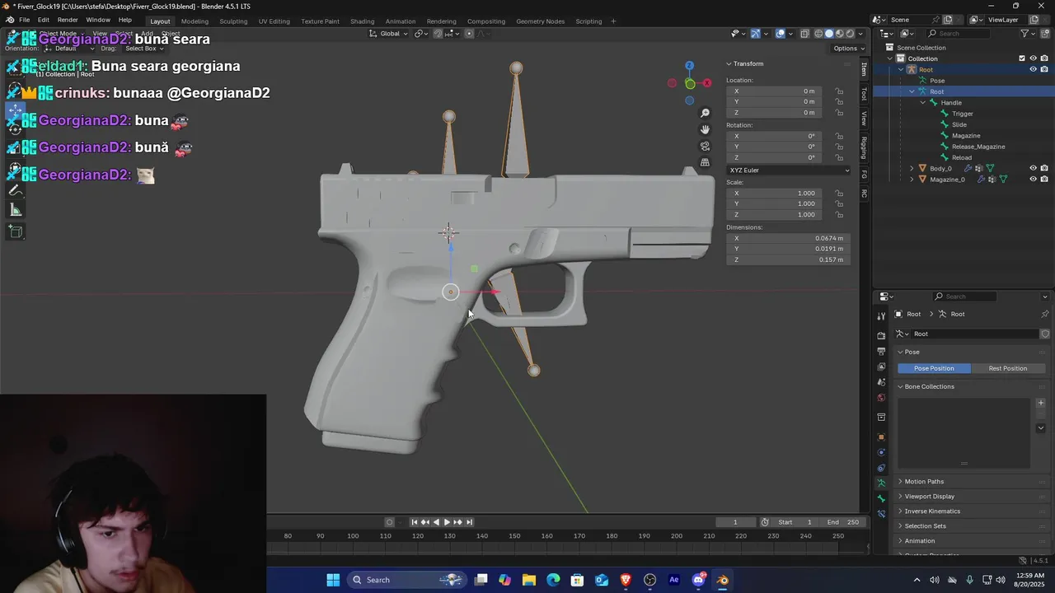
Task: Click the viewport zoom magnifier icon
Action: click(705, 113)
